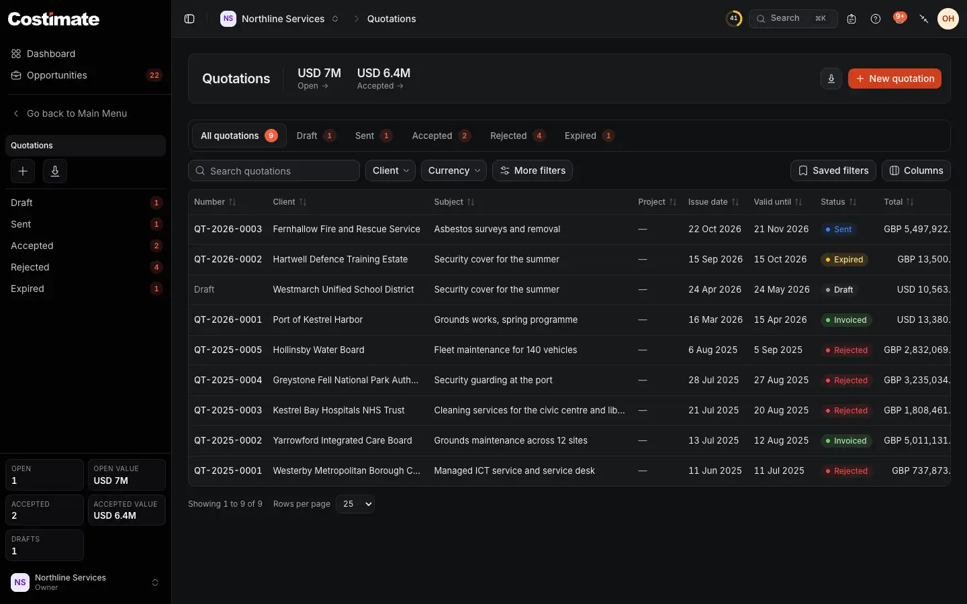
Task: Click the collapse arrows icon in header
Action: point(924,19)
